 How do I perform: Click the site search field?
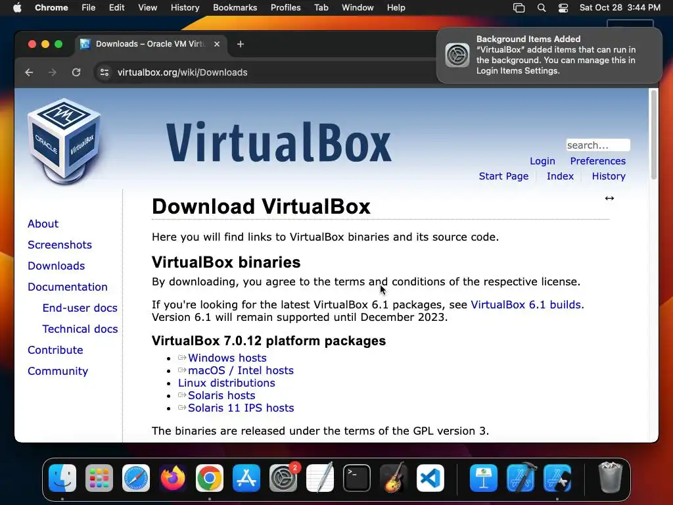coord(598,145)
